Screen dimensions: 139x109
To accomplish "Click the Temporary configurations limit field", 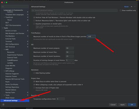I will [60, 99].
